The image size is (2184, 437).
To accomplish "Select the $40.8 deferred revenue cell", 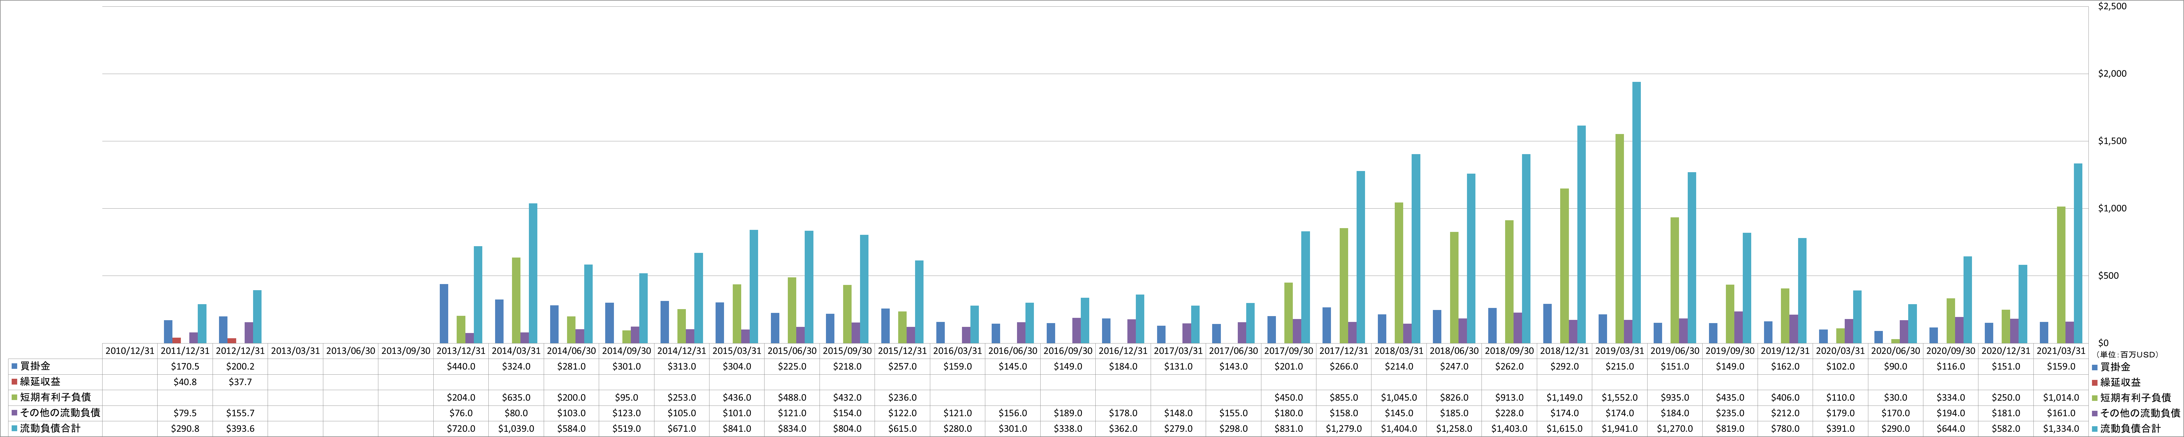I will click(x=185, y=382).
